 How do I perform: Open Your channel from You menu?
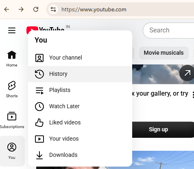[80, 58]
